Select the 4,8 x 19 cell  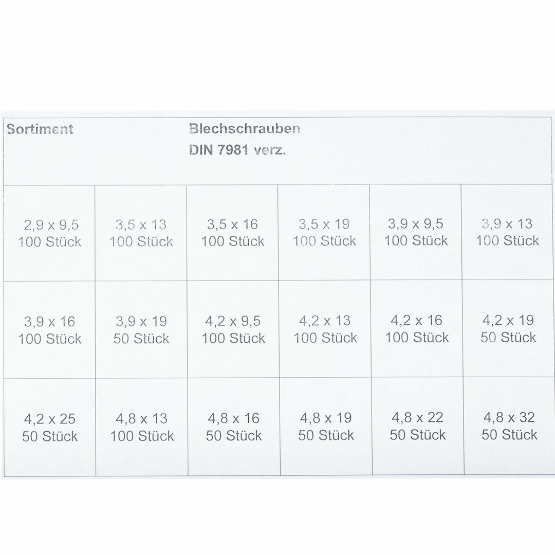(326, 426)
